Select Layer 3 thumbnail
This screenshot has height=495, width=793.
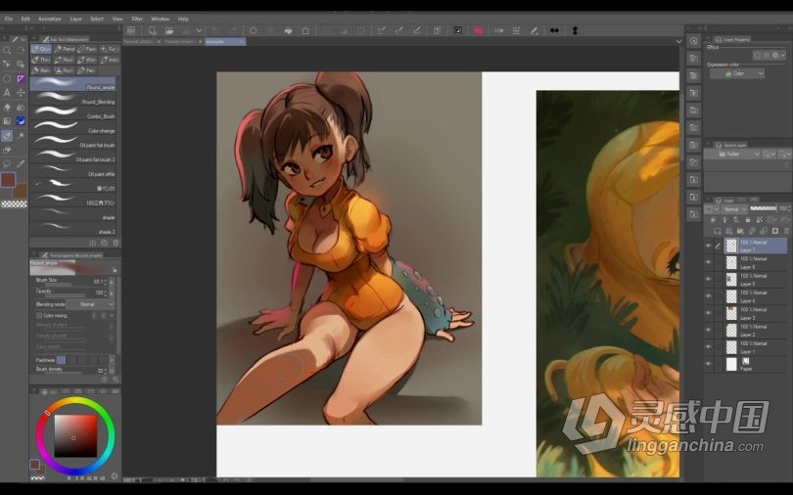[731, 313]
